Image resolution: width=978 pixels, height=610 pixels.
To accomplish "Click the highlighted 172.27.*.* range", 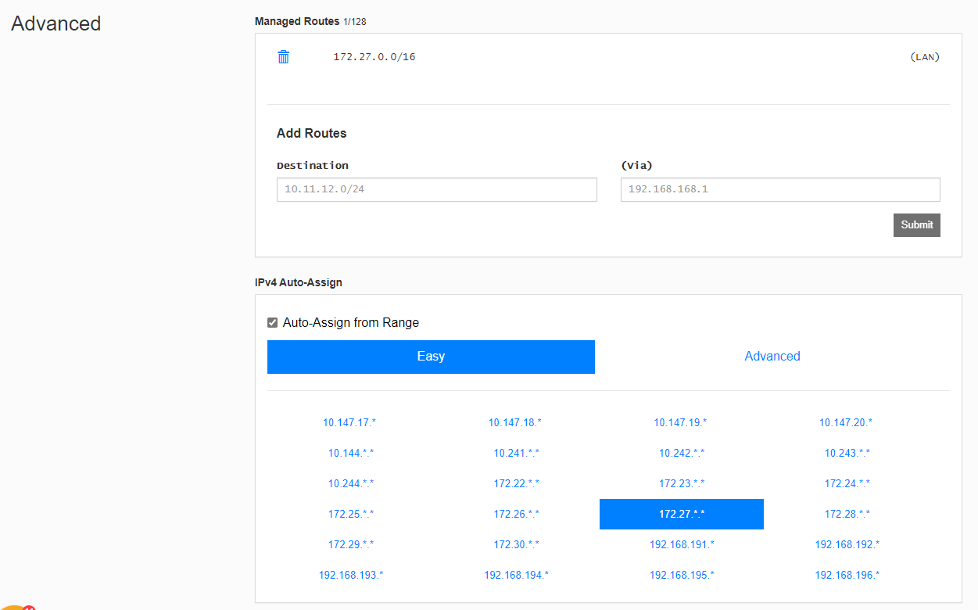I will tap(682, 514).
